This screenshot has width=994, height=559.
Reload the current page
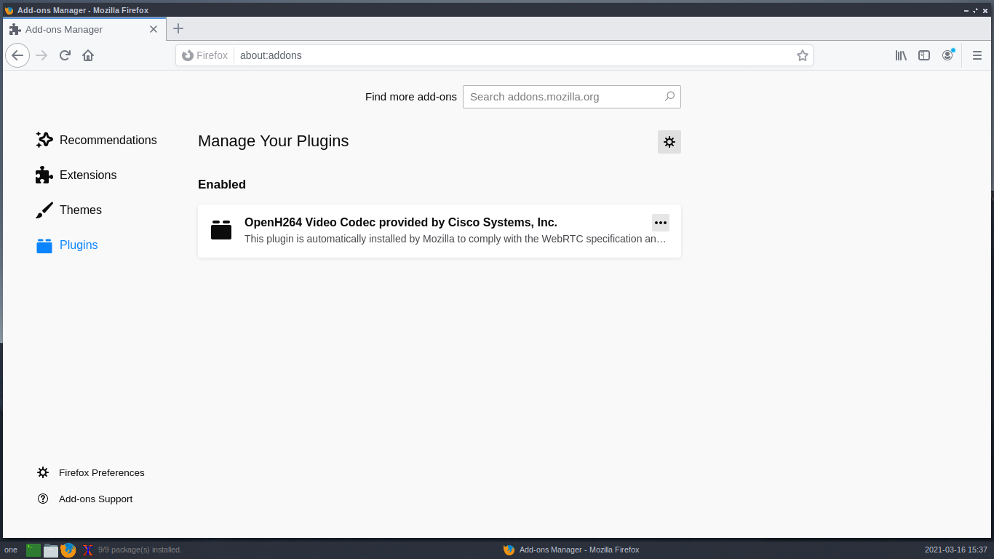click(x=65, y=55)
